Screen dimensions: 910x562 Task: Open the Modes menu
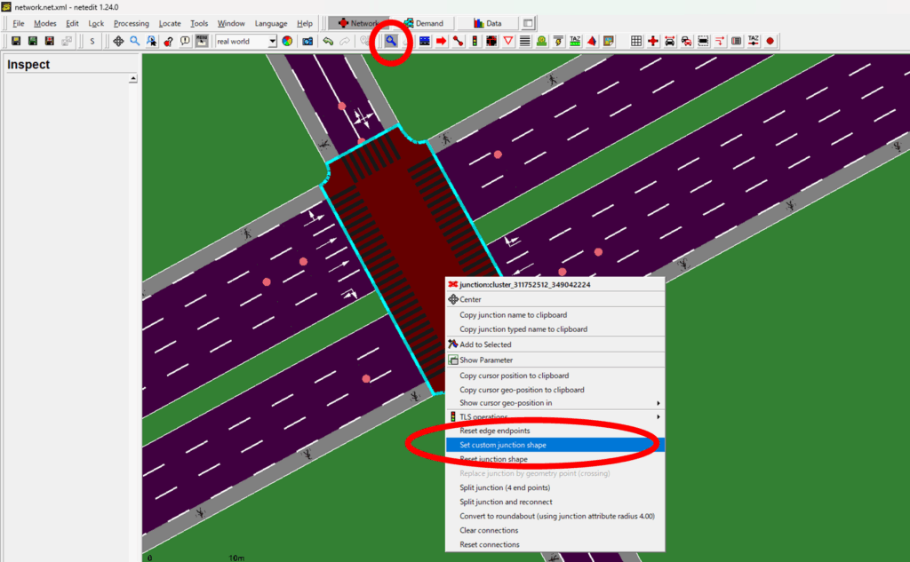coord(44,23)
